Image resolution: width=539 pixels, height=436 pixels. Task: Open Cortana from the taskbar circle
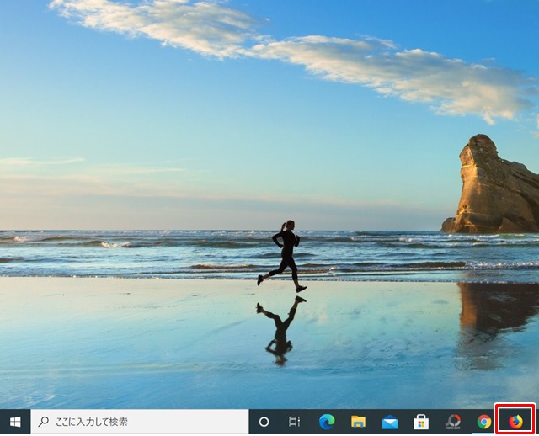(x=264, y=422)
